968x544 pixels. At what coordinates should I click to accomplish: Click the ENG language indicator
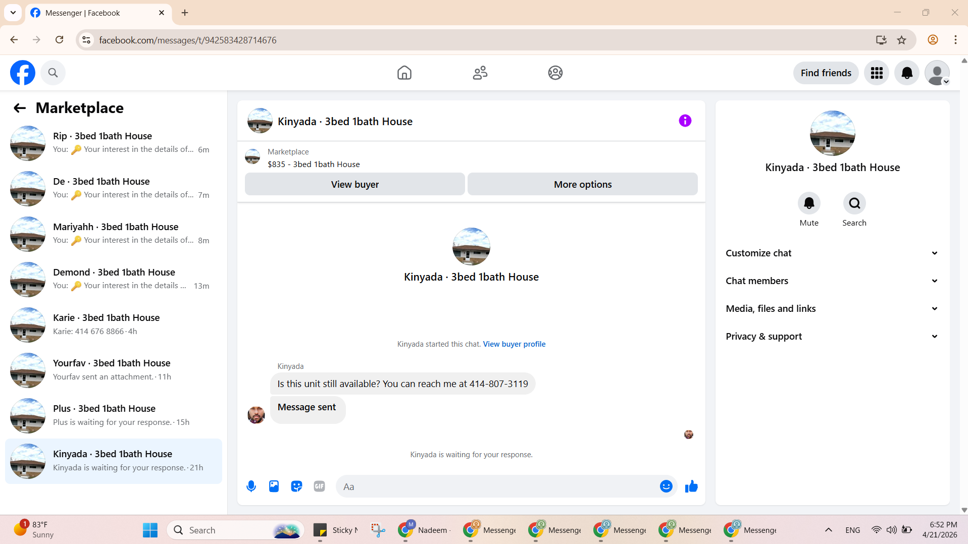(853, 530)
